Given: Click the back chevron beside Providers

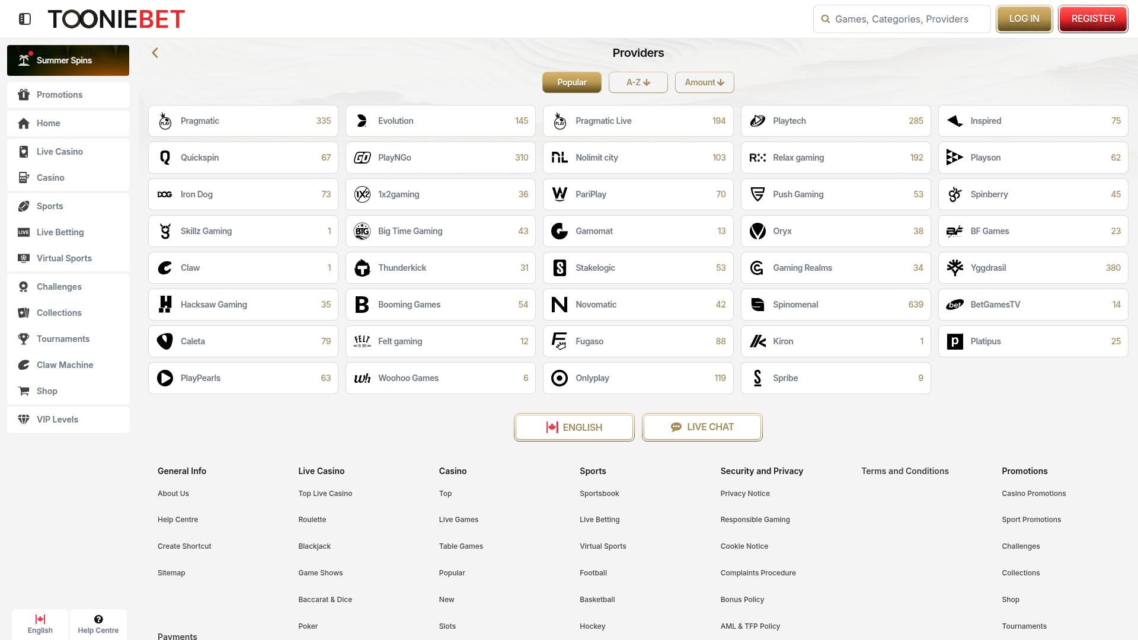Looking at the screenshot, I should point(155,53).
